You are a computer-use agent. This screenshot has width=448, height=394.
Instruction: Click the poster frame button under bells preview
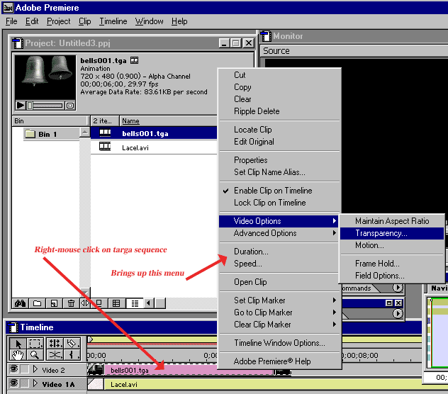[70, 106]
